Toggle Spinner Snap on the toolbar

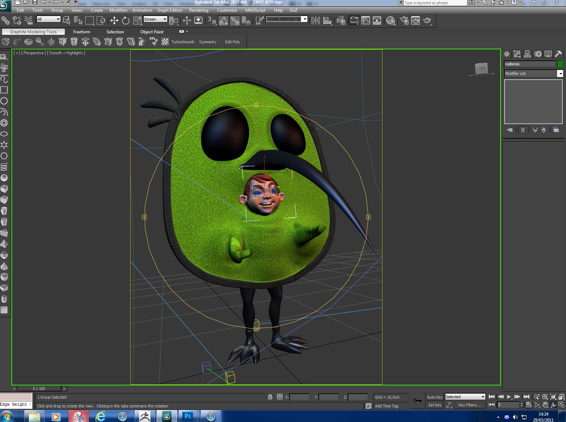pos(246,21)
